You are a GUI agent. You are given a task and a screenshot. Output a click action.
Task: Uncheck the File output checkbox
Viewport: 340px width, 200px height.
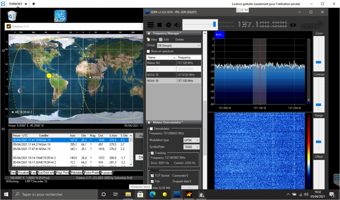pos(152,181)
